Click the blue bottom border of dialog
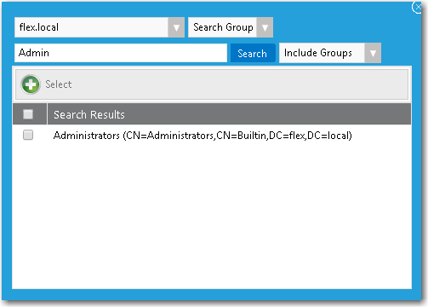 (x=212, y=295)
